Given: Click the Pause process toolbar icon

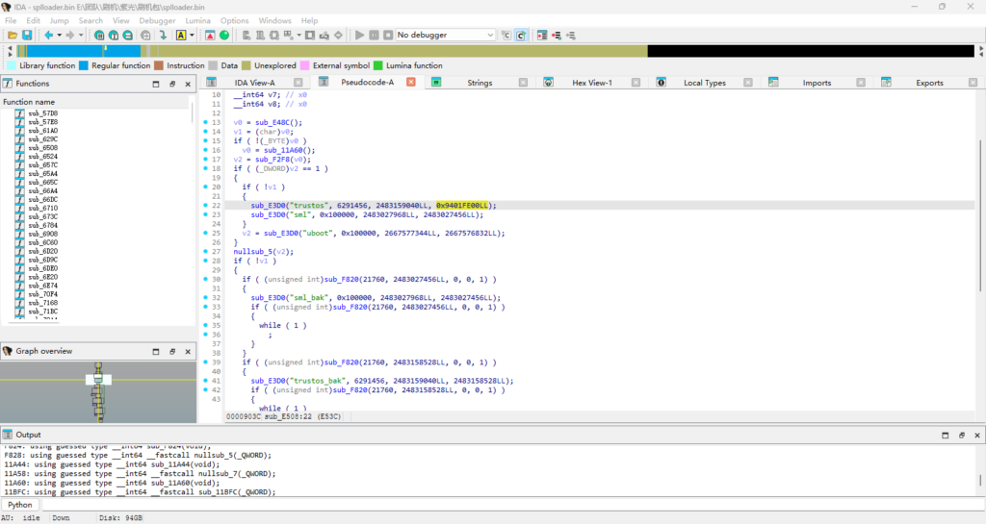Looking at the screenshot, I should click(374, 36).
